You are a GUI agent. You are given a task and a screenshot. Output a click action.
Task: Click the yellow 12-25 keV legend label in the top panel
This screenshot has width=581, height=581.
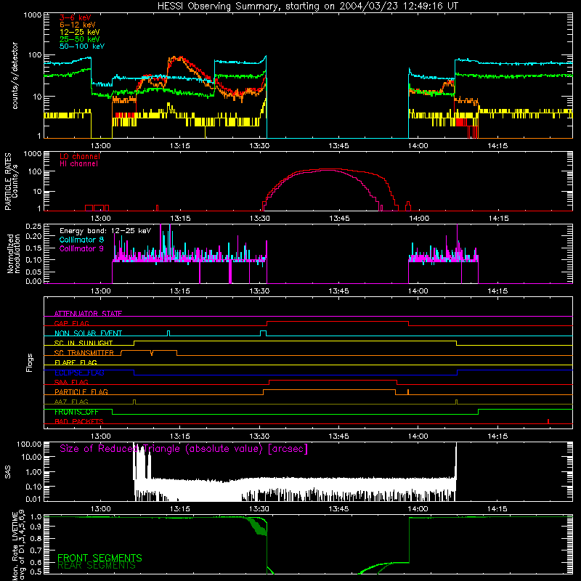click(x=79, y=32)
